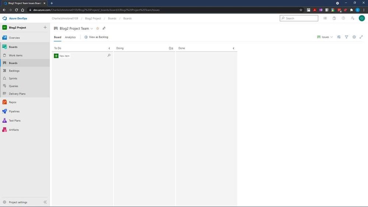Collapse the To Do column

[109, 48]
